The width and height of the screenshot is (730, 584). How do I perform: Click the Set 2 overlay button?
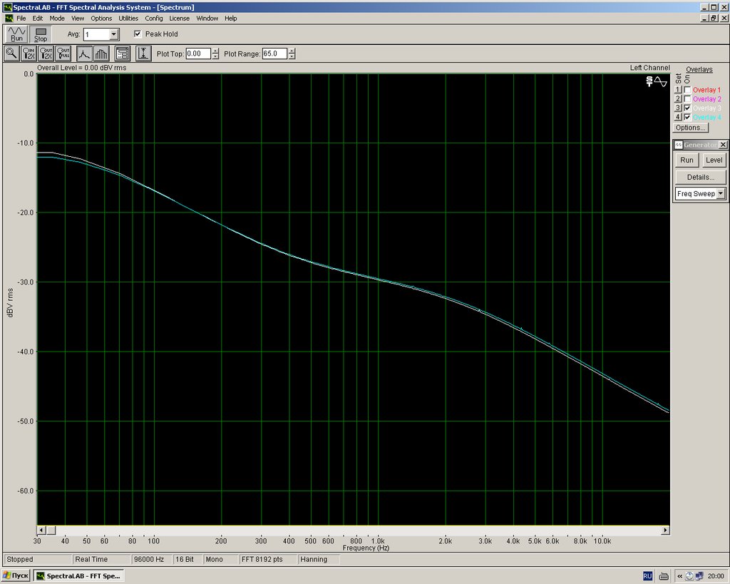678,98
